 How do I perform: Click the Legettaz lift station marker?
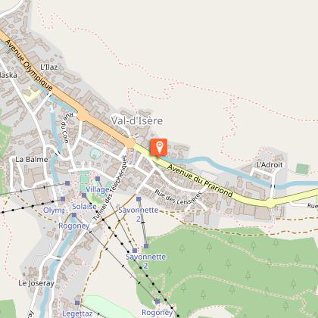click(77, 303)
